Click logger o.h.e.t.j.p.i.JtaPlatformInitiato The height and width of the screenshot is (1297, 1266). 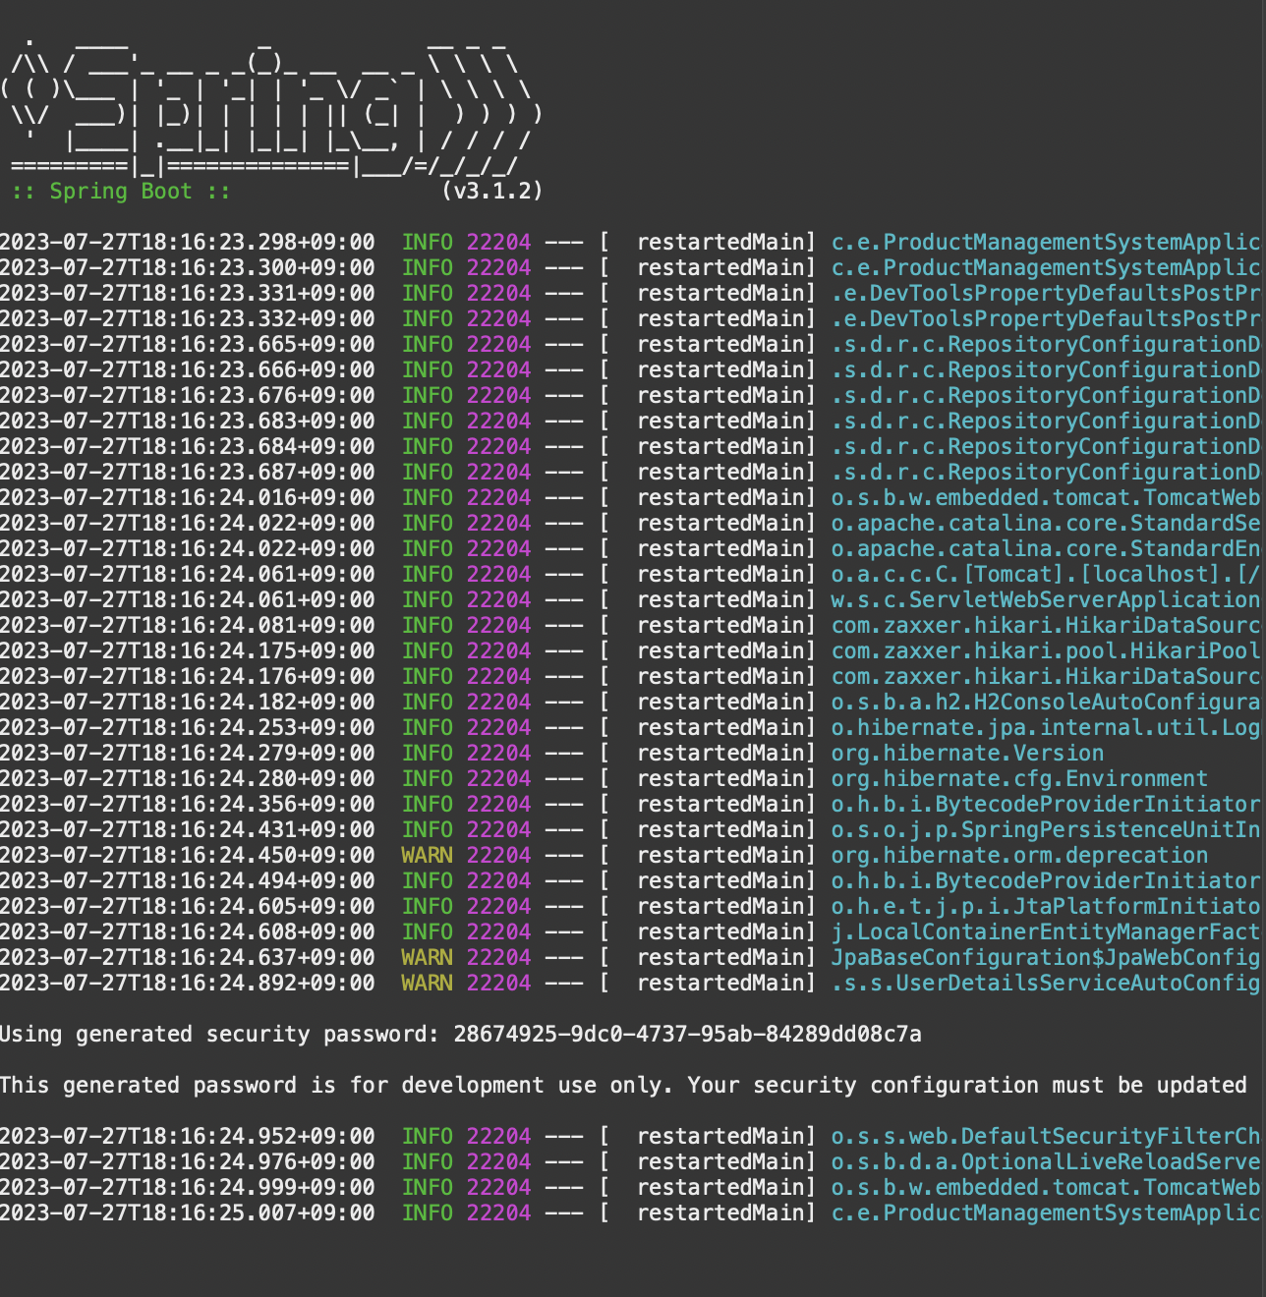coord(1046,906)
